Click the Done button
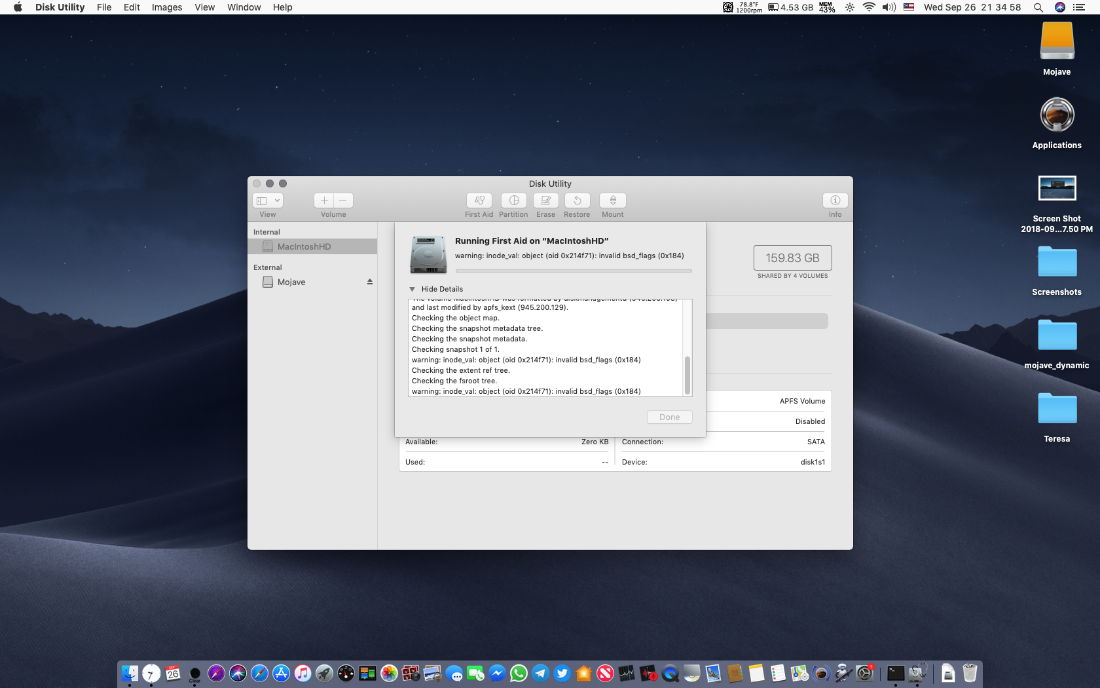This screenshot has height=688, width=1100. point(669,417)
